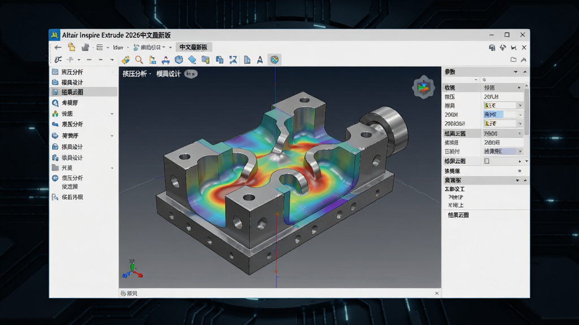Open the View dropdown in the top toolbar
This screenshot has width=579, height=325.
(x=120, y=47)
